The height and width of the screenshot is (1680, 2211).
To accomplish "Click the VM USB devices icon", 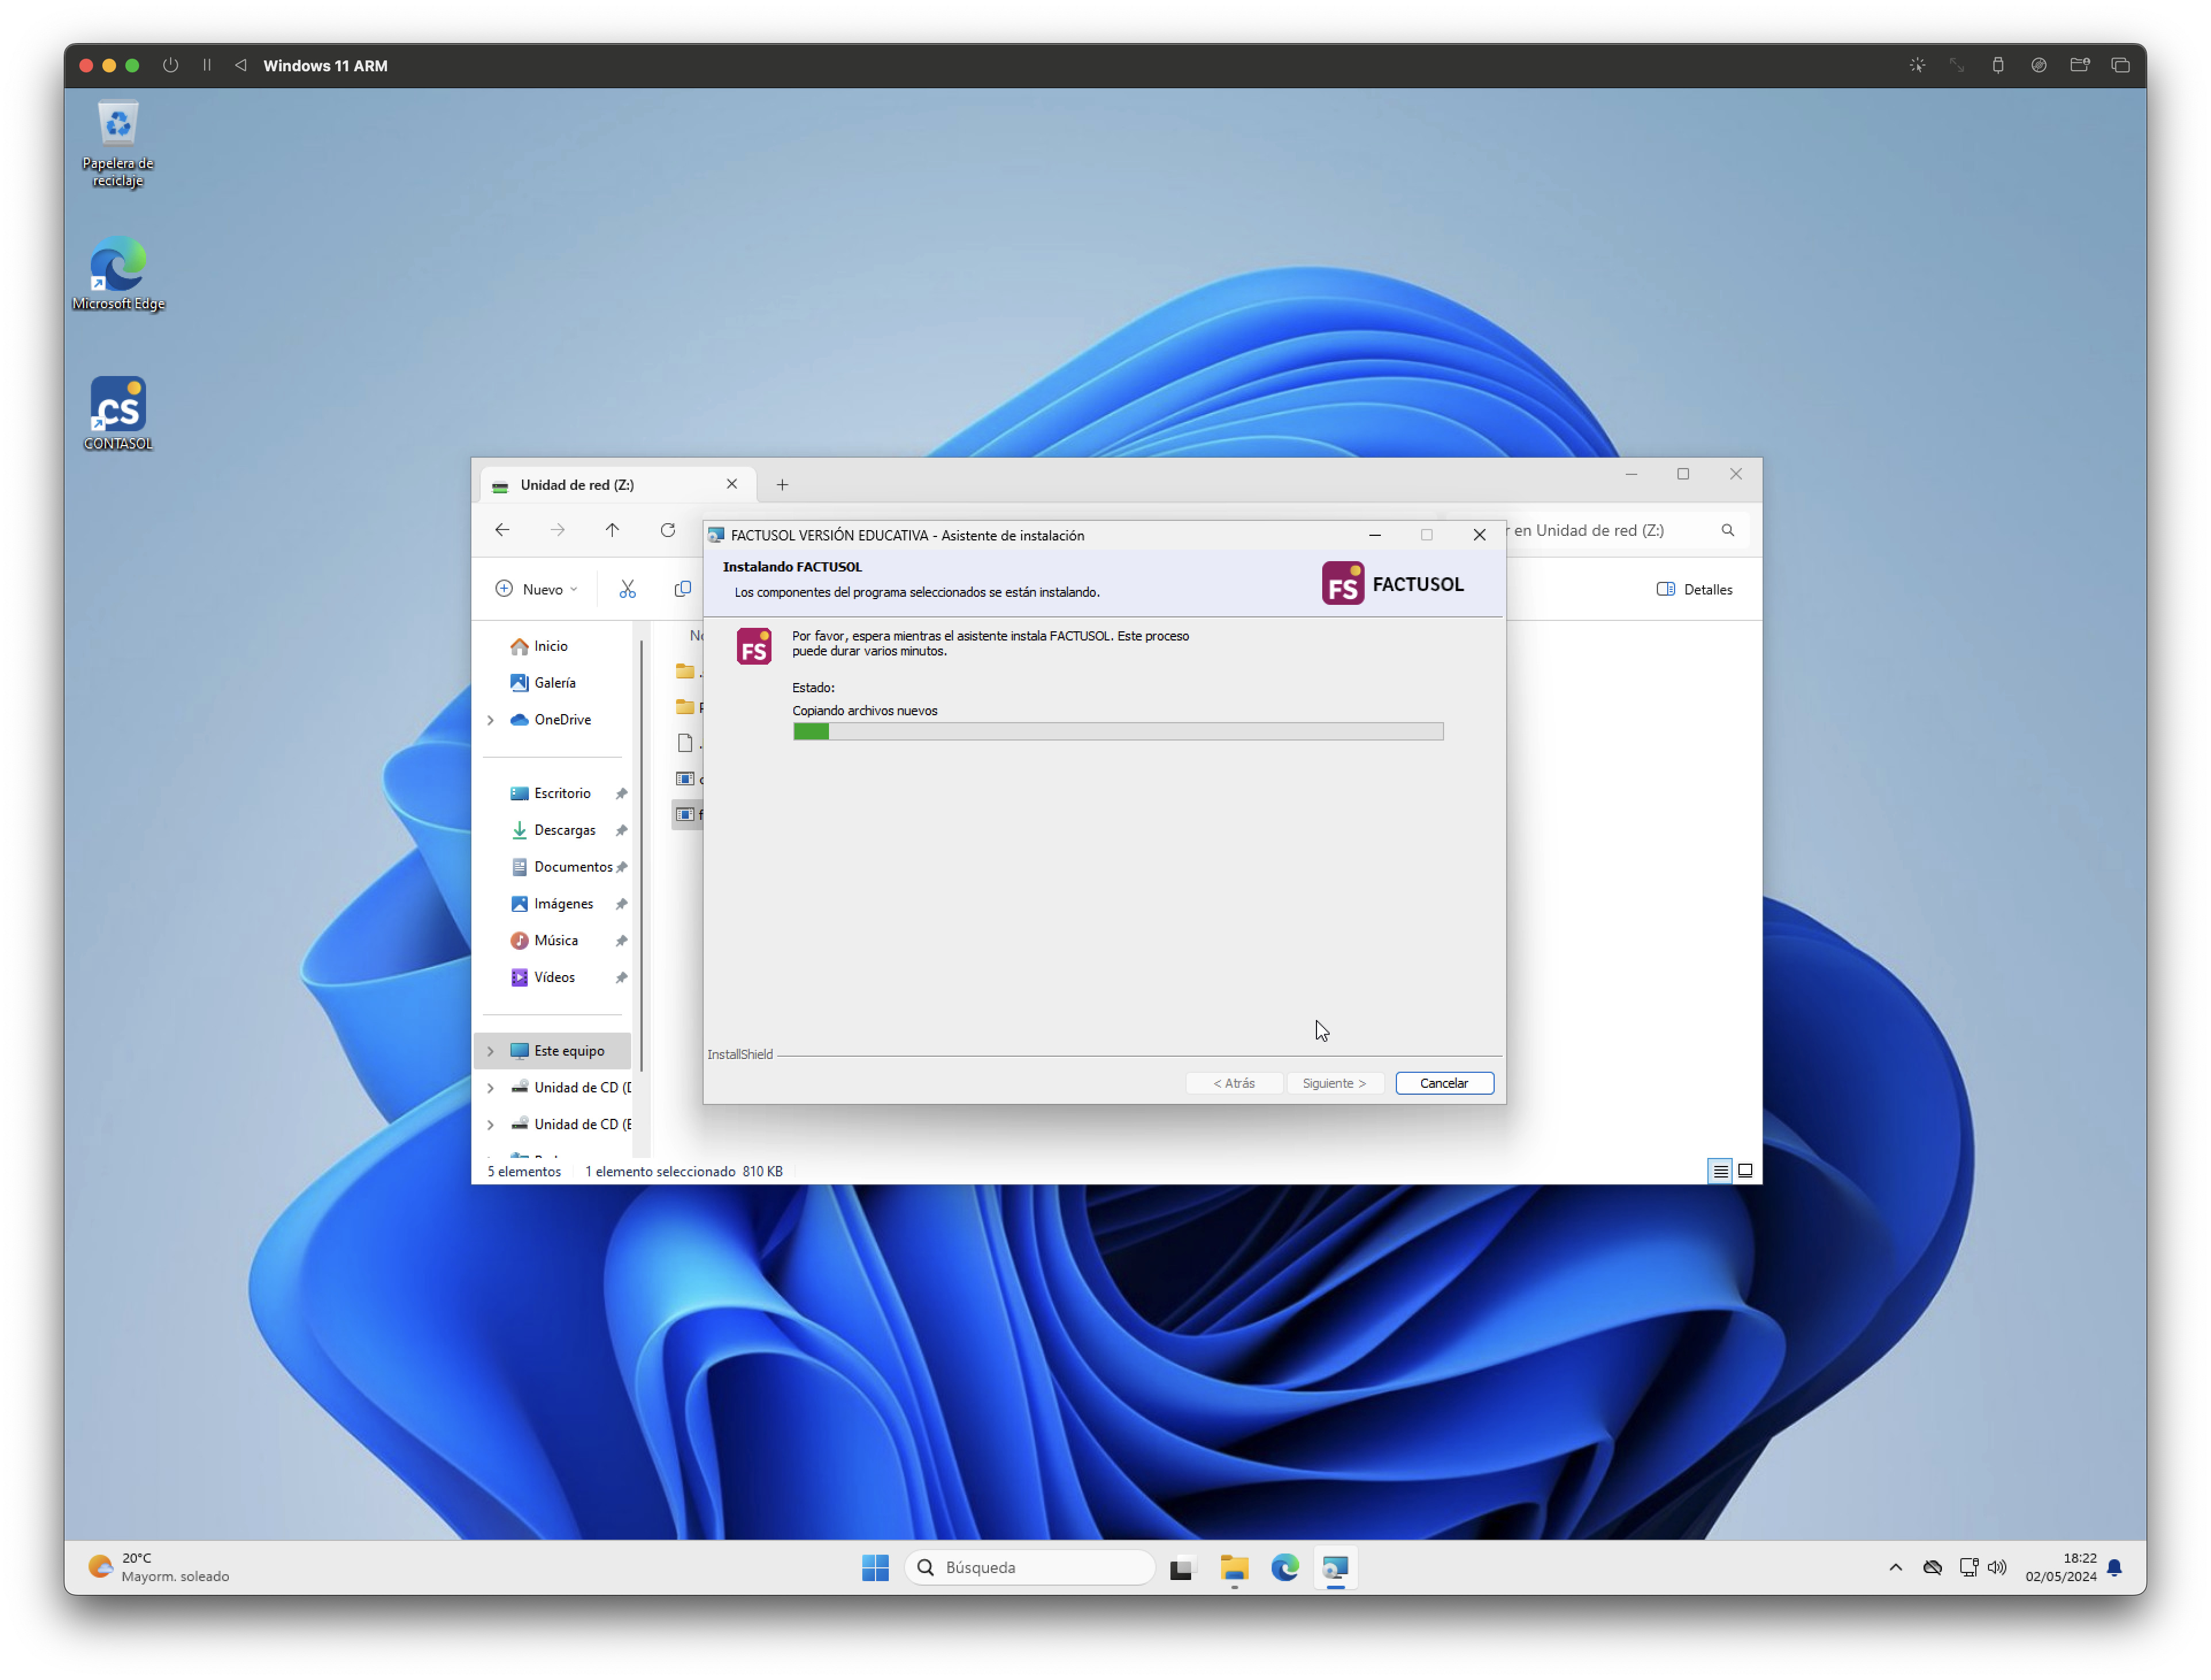I will click(1997, 65).
